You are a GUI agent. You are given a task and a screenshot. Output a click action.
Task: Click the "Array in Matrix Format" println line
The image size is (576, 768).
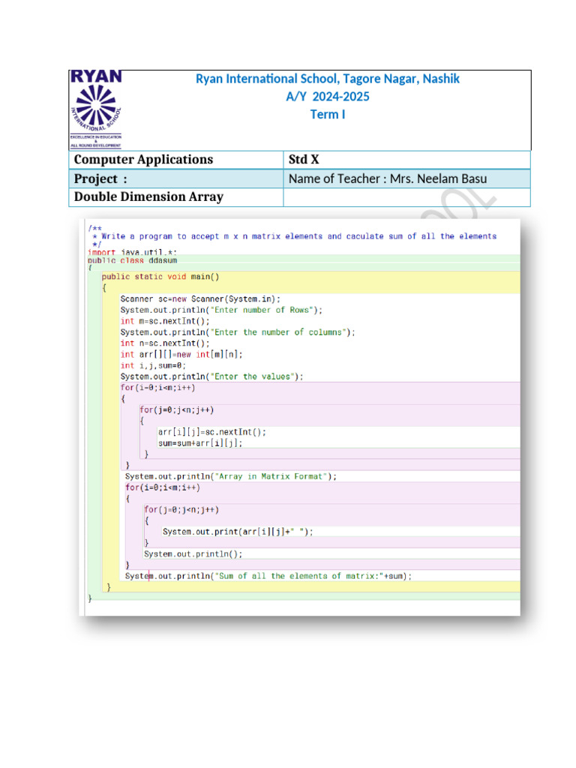point(231,476)
